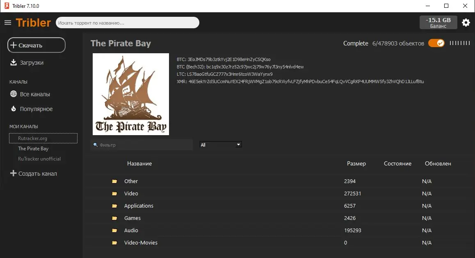Click the folder icon for Video-Movies

point(114,242)
